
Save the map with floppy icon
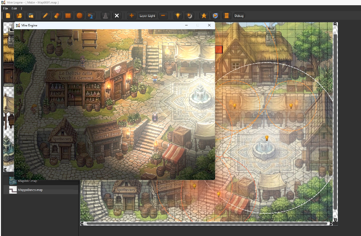pyautogui.click(x=31, y=16)
